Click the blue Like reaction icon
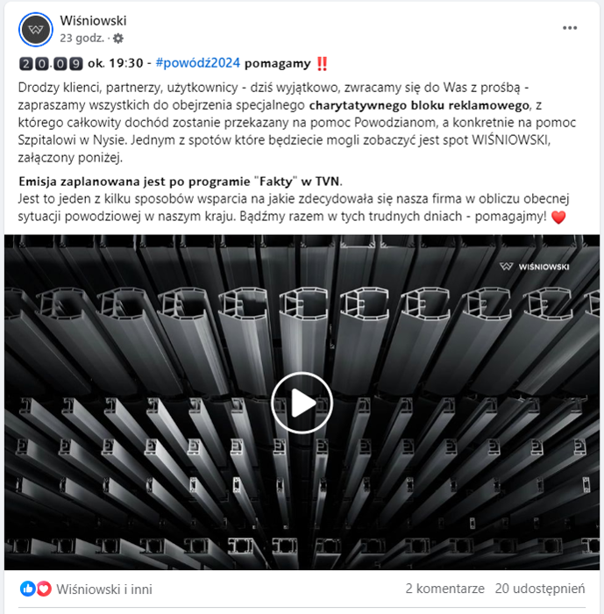This screenshot has height=614, width=604. tap(28, 589)
